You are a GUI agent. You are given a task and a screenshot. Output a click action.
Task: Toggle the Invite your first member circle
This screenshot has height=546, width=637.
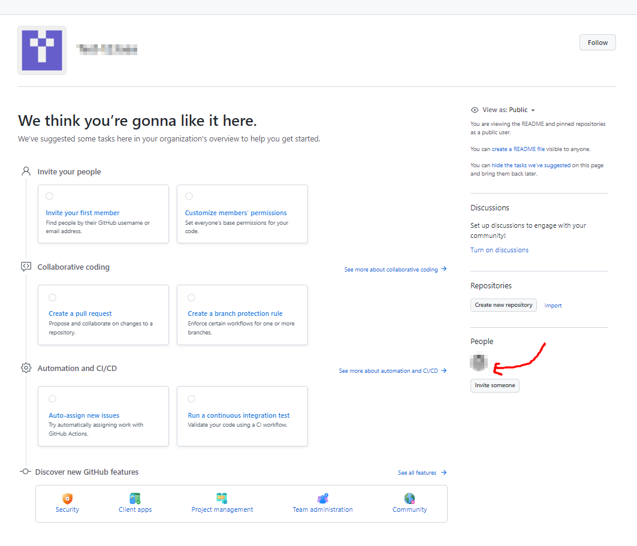tap(50, 196)
